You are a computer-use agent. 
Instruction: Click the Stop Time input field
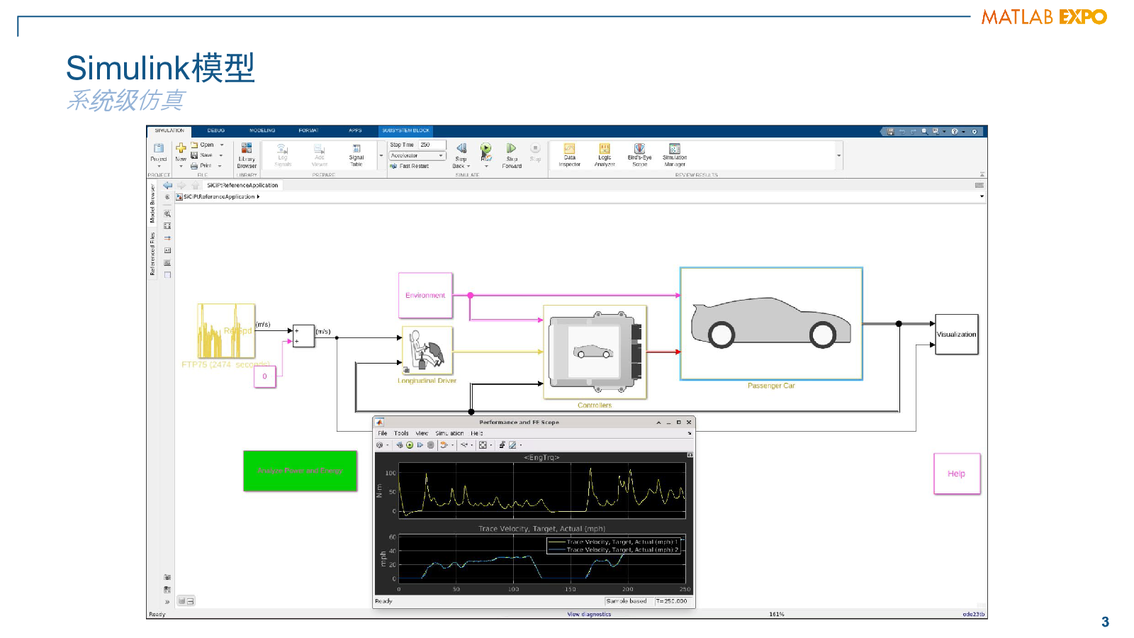[432, 145]
